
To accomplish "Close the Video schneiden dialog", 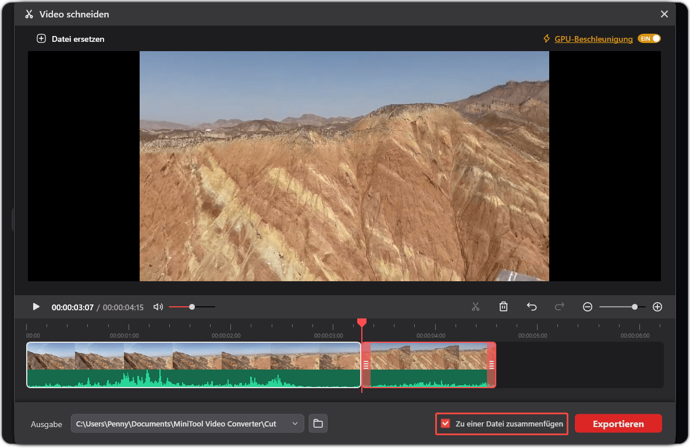I will [664, 14].
